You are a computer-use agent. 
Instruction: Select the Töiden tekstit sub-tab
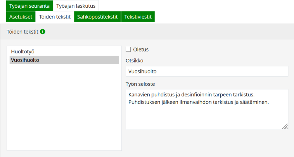coord(55,17)
